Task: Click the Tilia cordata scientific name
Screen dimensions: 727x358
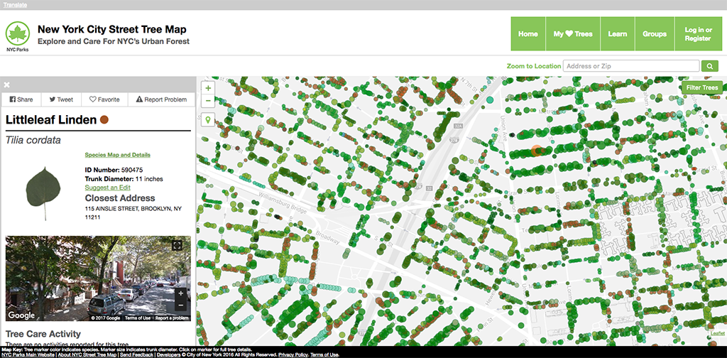Action: (x=33, y=140)
